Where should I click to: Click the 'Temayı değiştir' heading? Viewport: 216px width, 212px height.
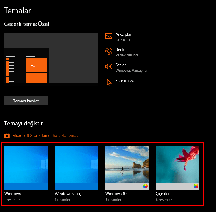[24, 123]
